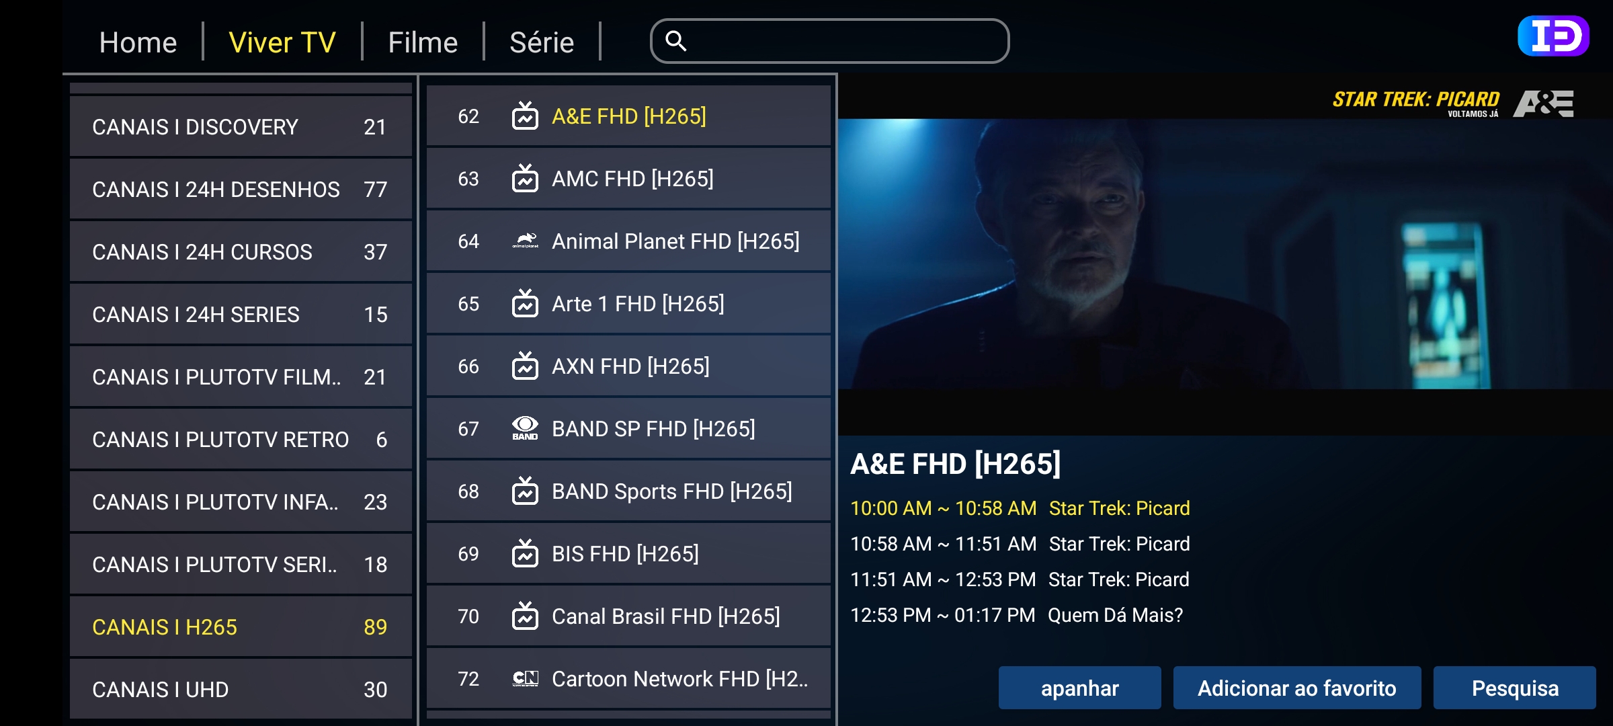The width and height of the screenshot is (1613, 726).
Task: Open the Home tab
Action: [x=138, y=42]
